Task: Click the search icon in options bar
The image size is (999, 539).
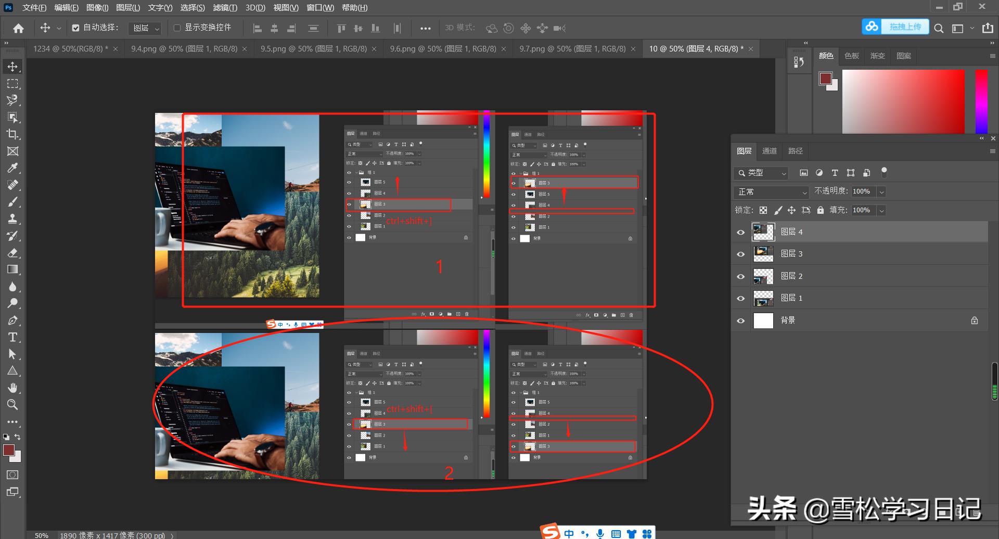Action: pos(939,28)
